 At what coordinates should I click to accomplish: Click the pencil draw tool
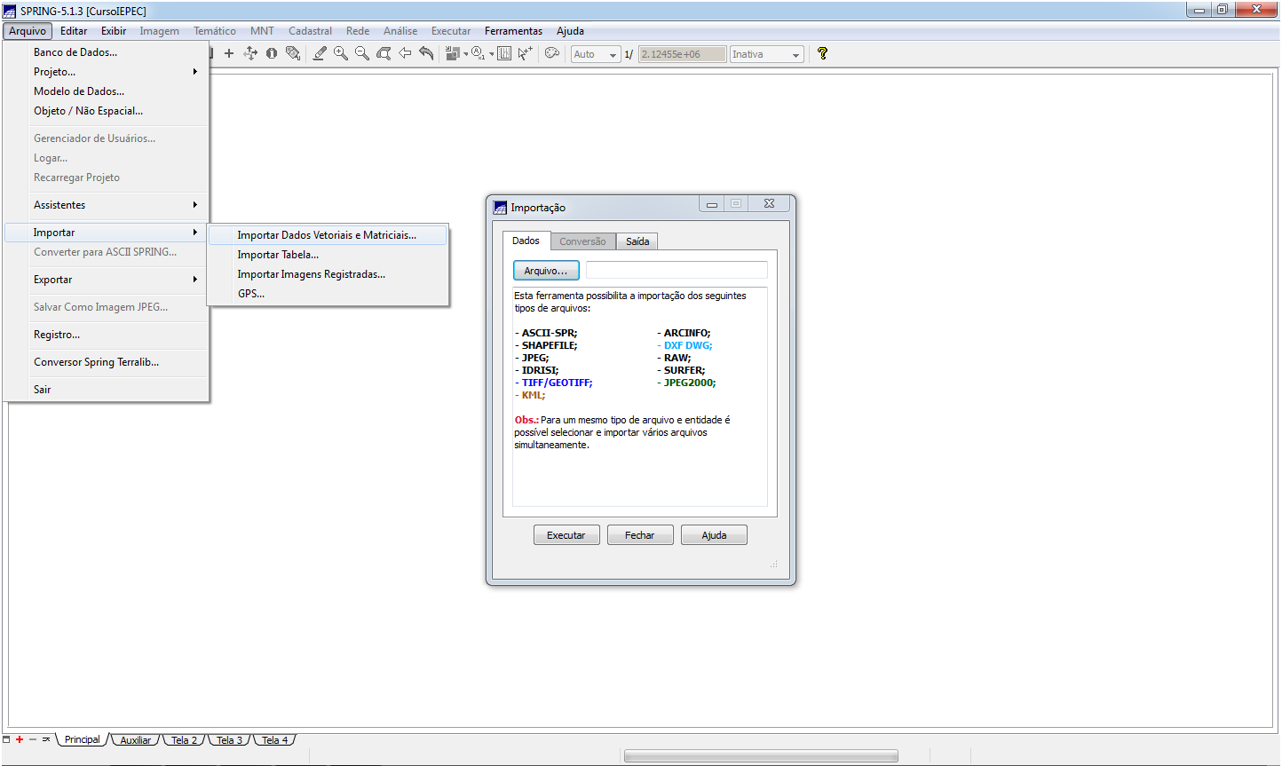320,53
